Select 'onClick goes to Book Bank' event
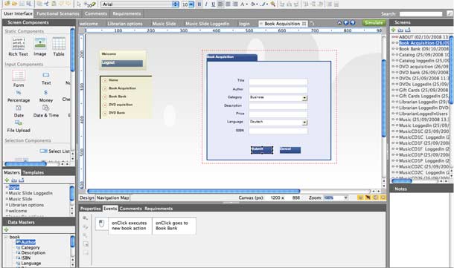The height and width of the screenshot is (268, 454). point(173,226)
